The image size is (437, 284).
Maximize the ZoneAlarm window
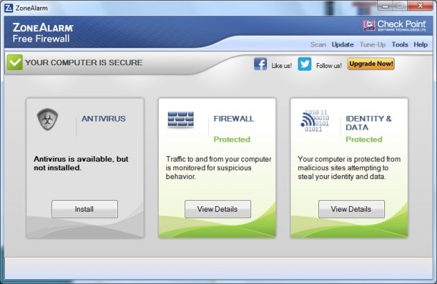click(400, 6)
